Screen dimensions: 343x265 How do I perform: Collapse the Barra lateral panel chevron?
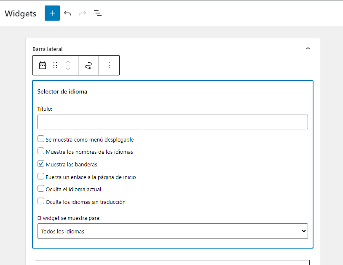308,48
